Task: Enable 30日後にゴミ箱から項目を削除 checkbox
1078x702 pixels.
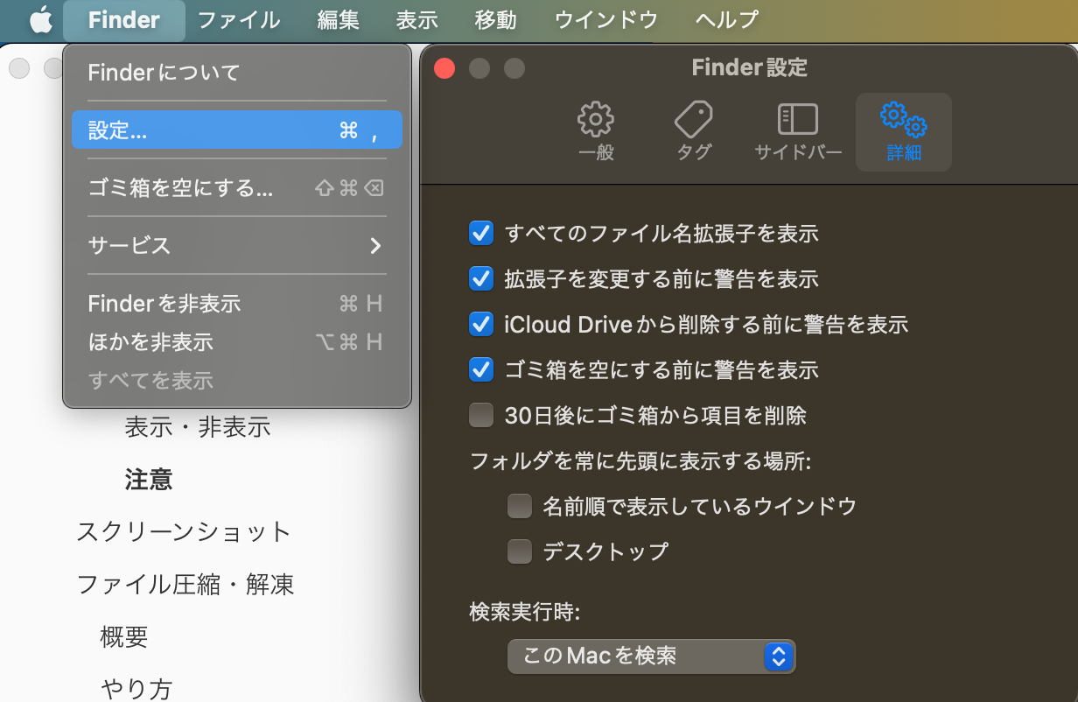Action: tap(481, 416)
